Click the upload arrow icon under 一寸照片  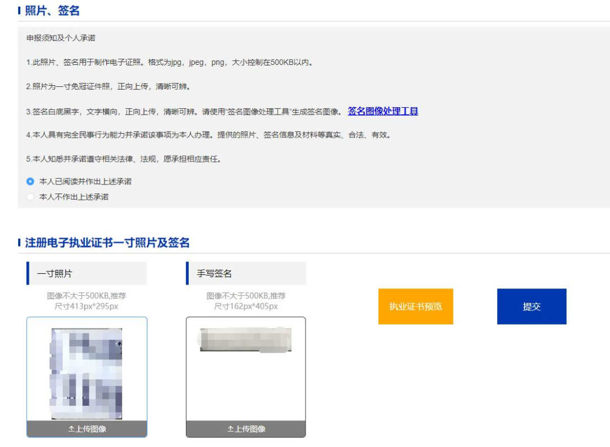tap(70, 429)
